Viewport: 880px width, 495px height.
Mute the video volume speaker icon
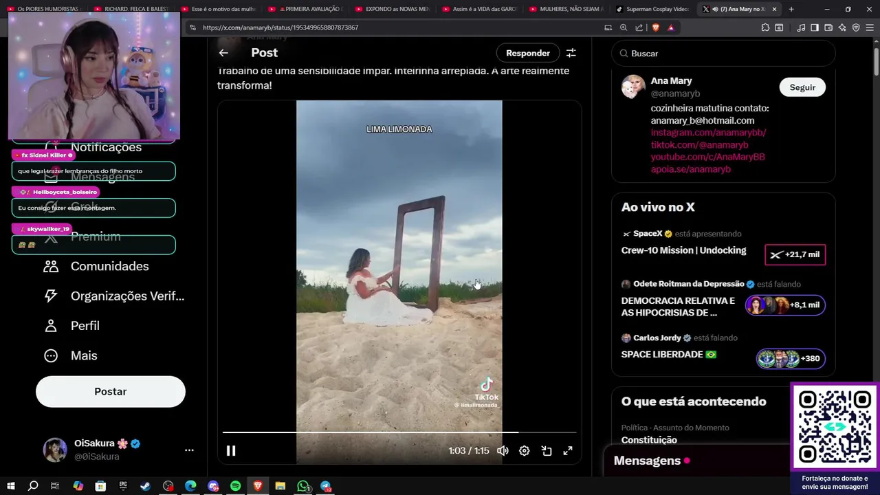[503, 450]
